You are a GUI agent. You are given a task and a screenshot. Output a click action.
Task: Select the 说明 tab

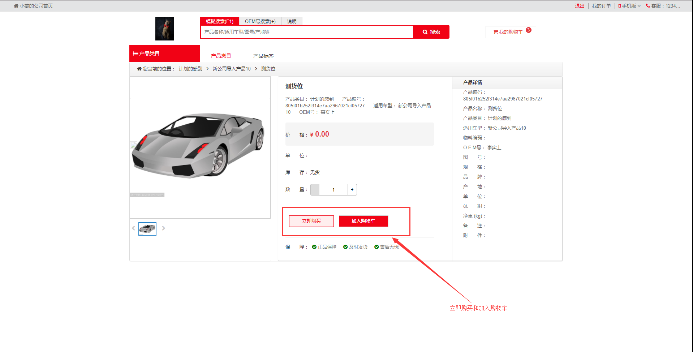point(292,21)
